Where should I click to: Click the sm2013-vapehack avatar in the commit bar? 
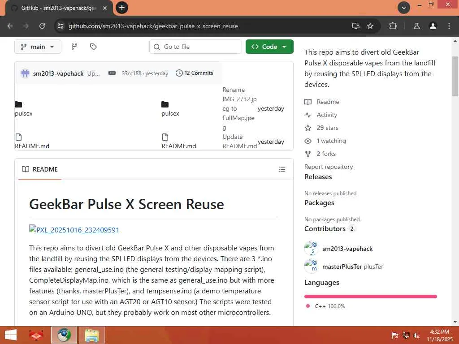click(25, 73)
